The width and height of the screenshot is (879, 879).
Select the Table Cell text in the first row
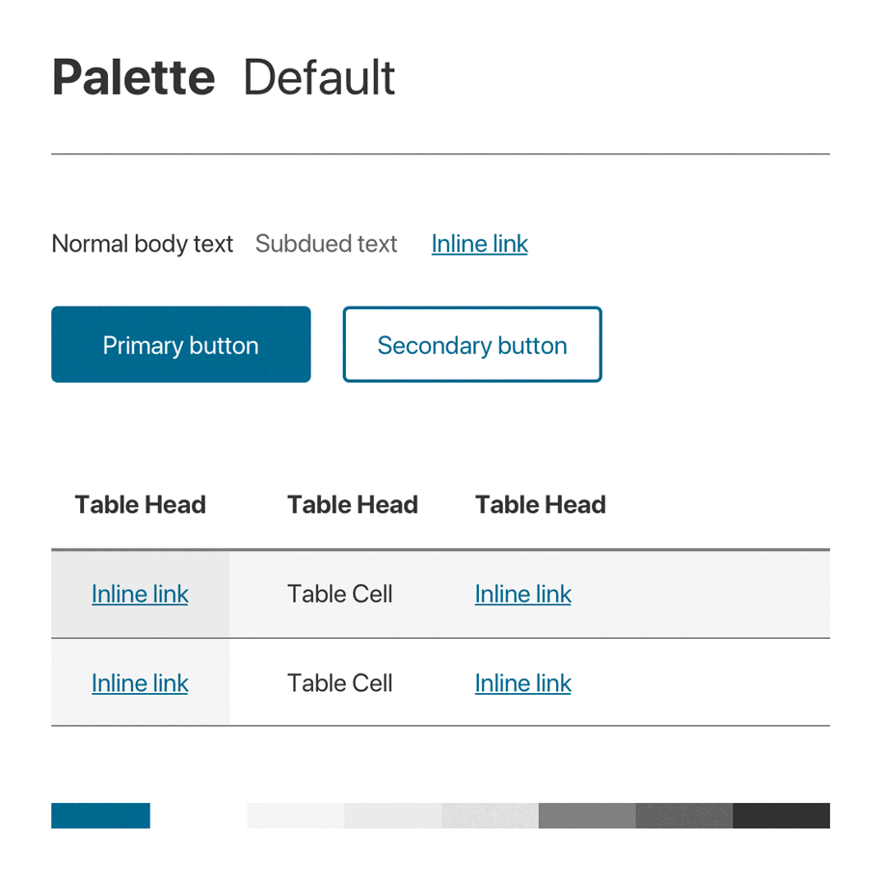click(339, 594)
